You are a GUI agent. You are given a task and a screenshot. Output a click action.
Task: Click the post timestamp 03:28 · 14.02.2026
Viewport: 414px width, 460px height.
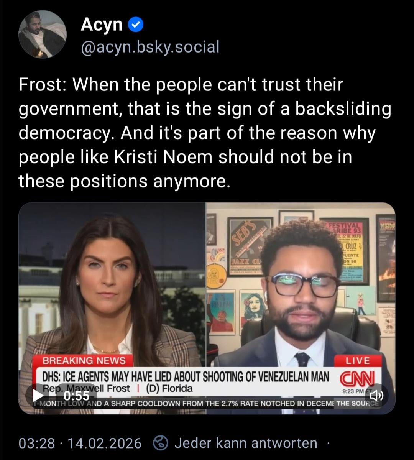point(80,444)
